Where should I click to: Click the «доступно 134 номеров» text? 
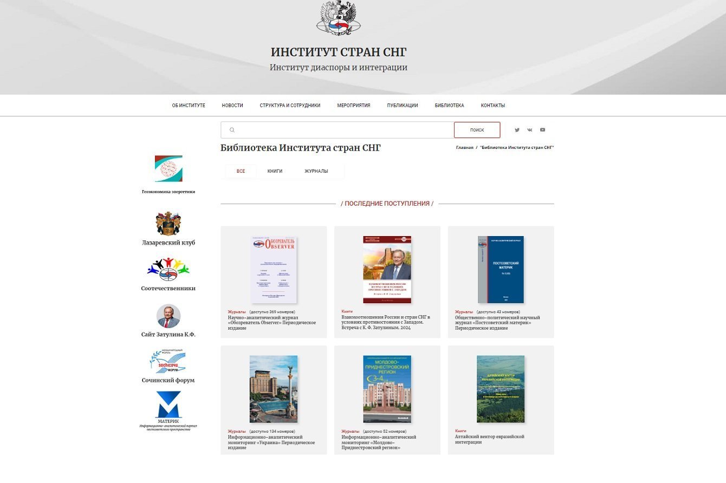point(273,431)
